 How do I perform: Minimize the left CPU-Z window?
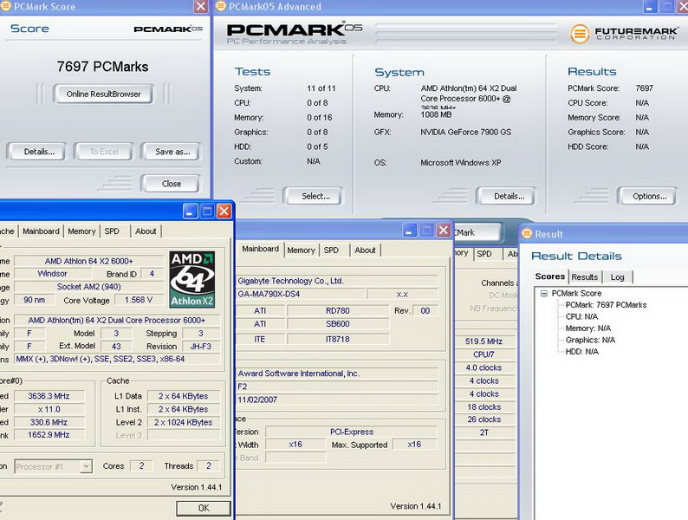click(x=190, y=211)
